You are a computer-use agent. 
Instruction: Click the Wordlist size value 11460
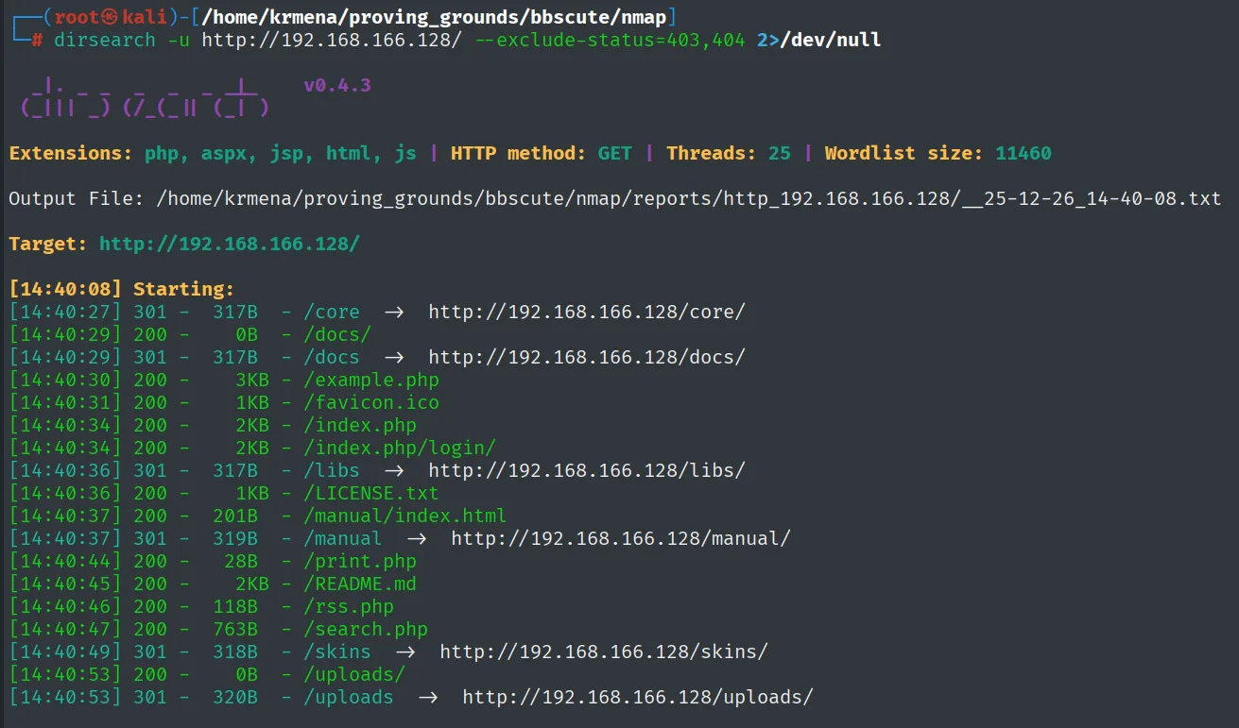pos(1024,153)
